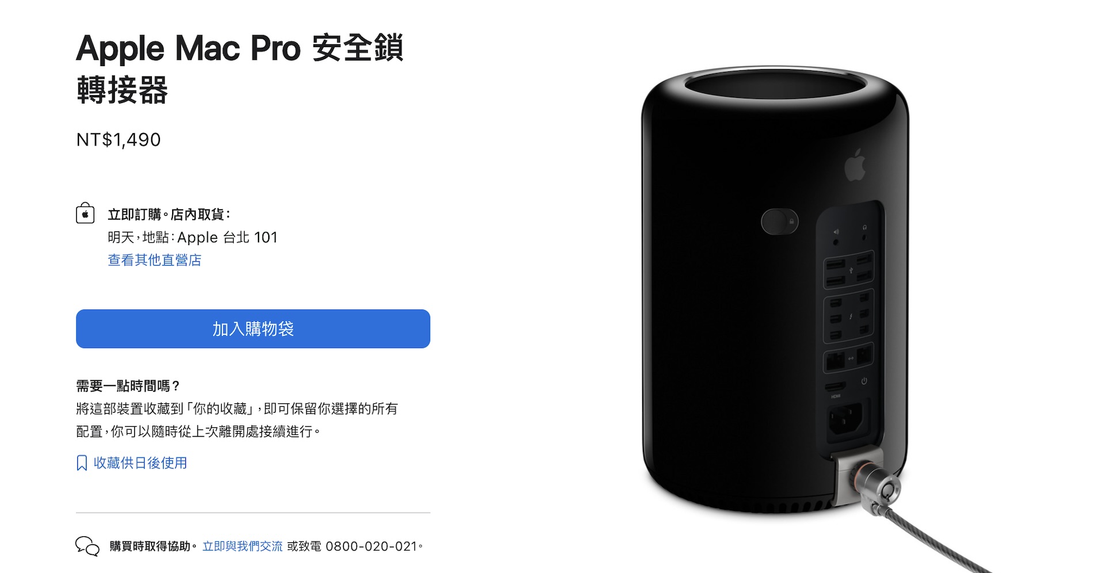
Task: Click the lock switch on the Mac Pro
Action: (779, 221)
